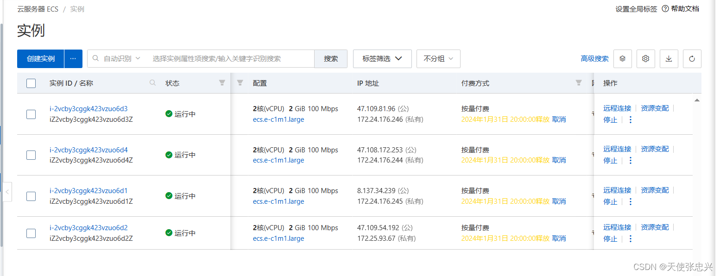Click 停止 for instance vzuo6d1
The width and height of the screenshot is (720, 276).
610,202
